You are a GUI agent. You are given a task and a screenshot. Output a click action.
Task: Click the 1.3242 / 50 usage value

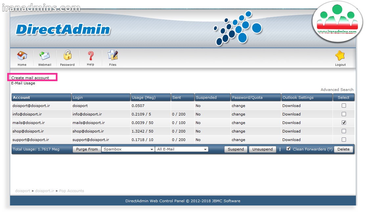[142, 131]
